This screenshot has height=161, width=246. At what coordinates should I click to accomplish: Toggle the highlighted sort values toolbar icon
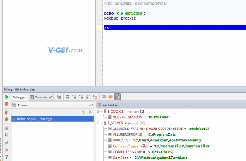tap(117, 97)
